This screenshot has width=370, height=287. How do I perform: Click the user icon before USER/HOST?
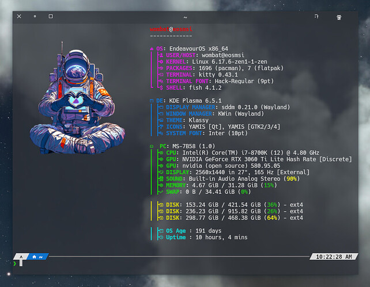(x=161, y=55)
